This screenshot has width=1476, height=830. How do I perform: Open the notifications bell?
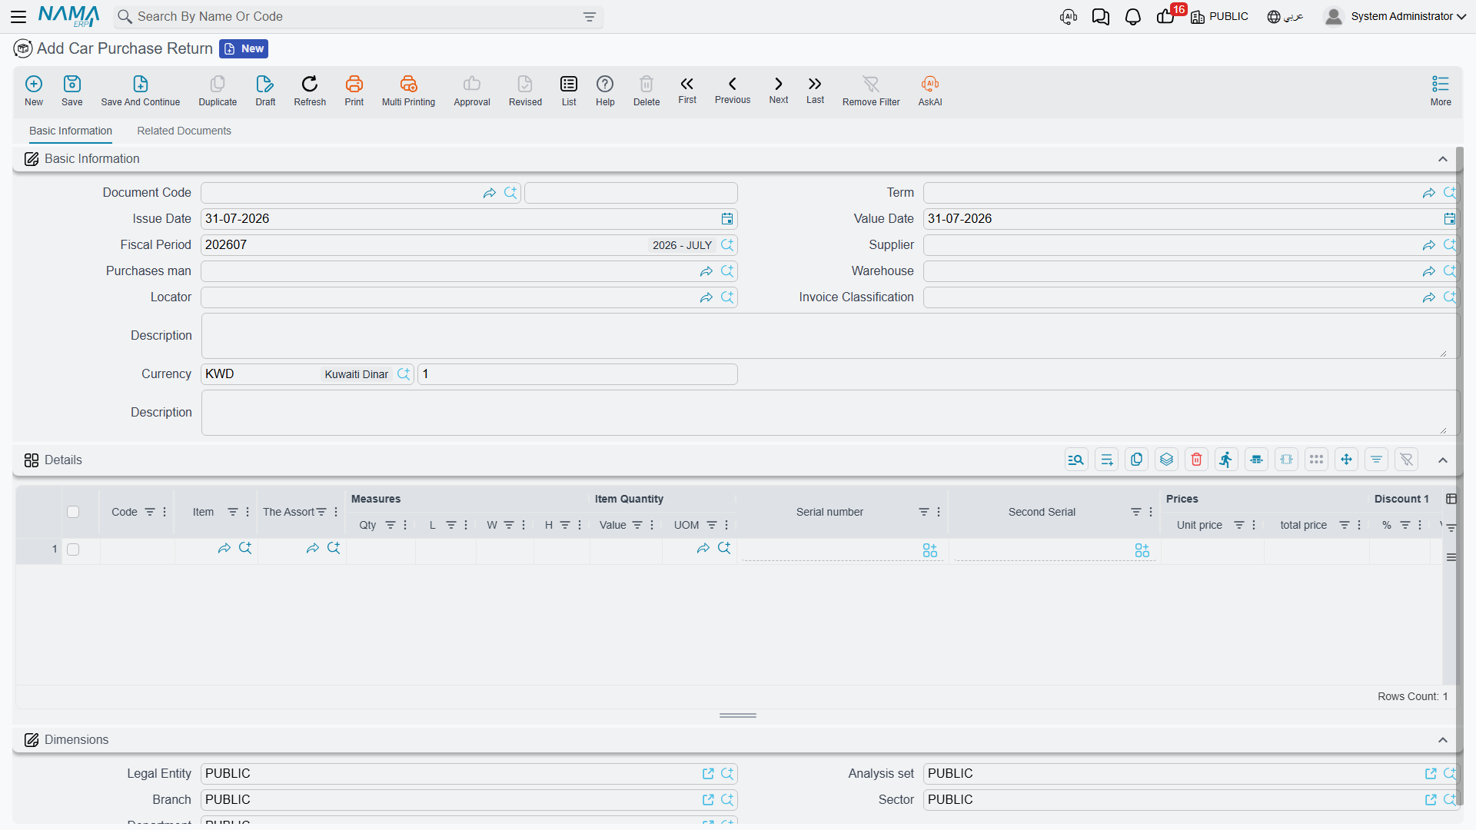tap(1132, 17)
